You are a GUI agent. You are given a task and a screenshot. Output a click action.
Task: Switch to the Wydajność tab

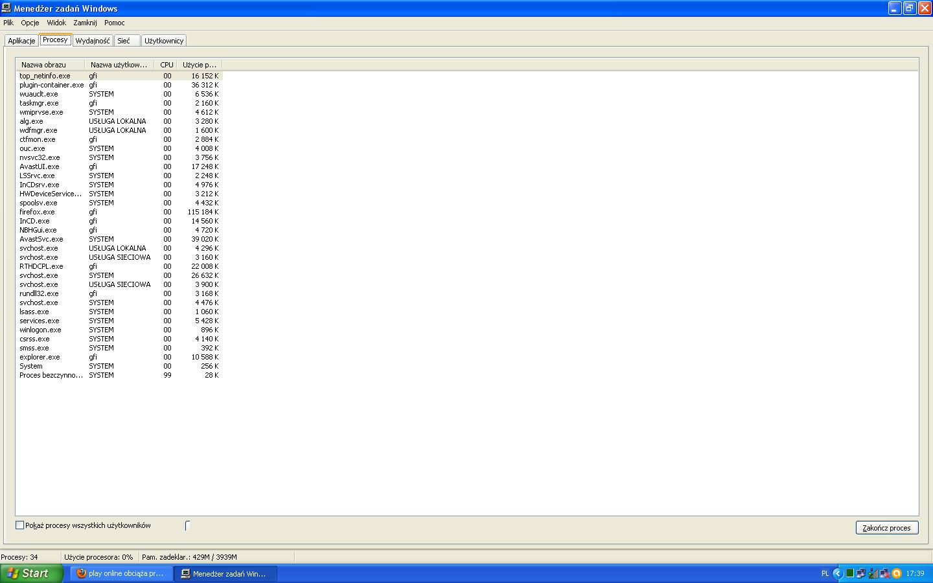coord(93,41)
